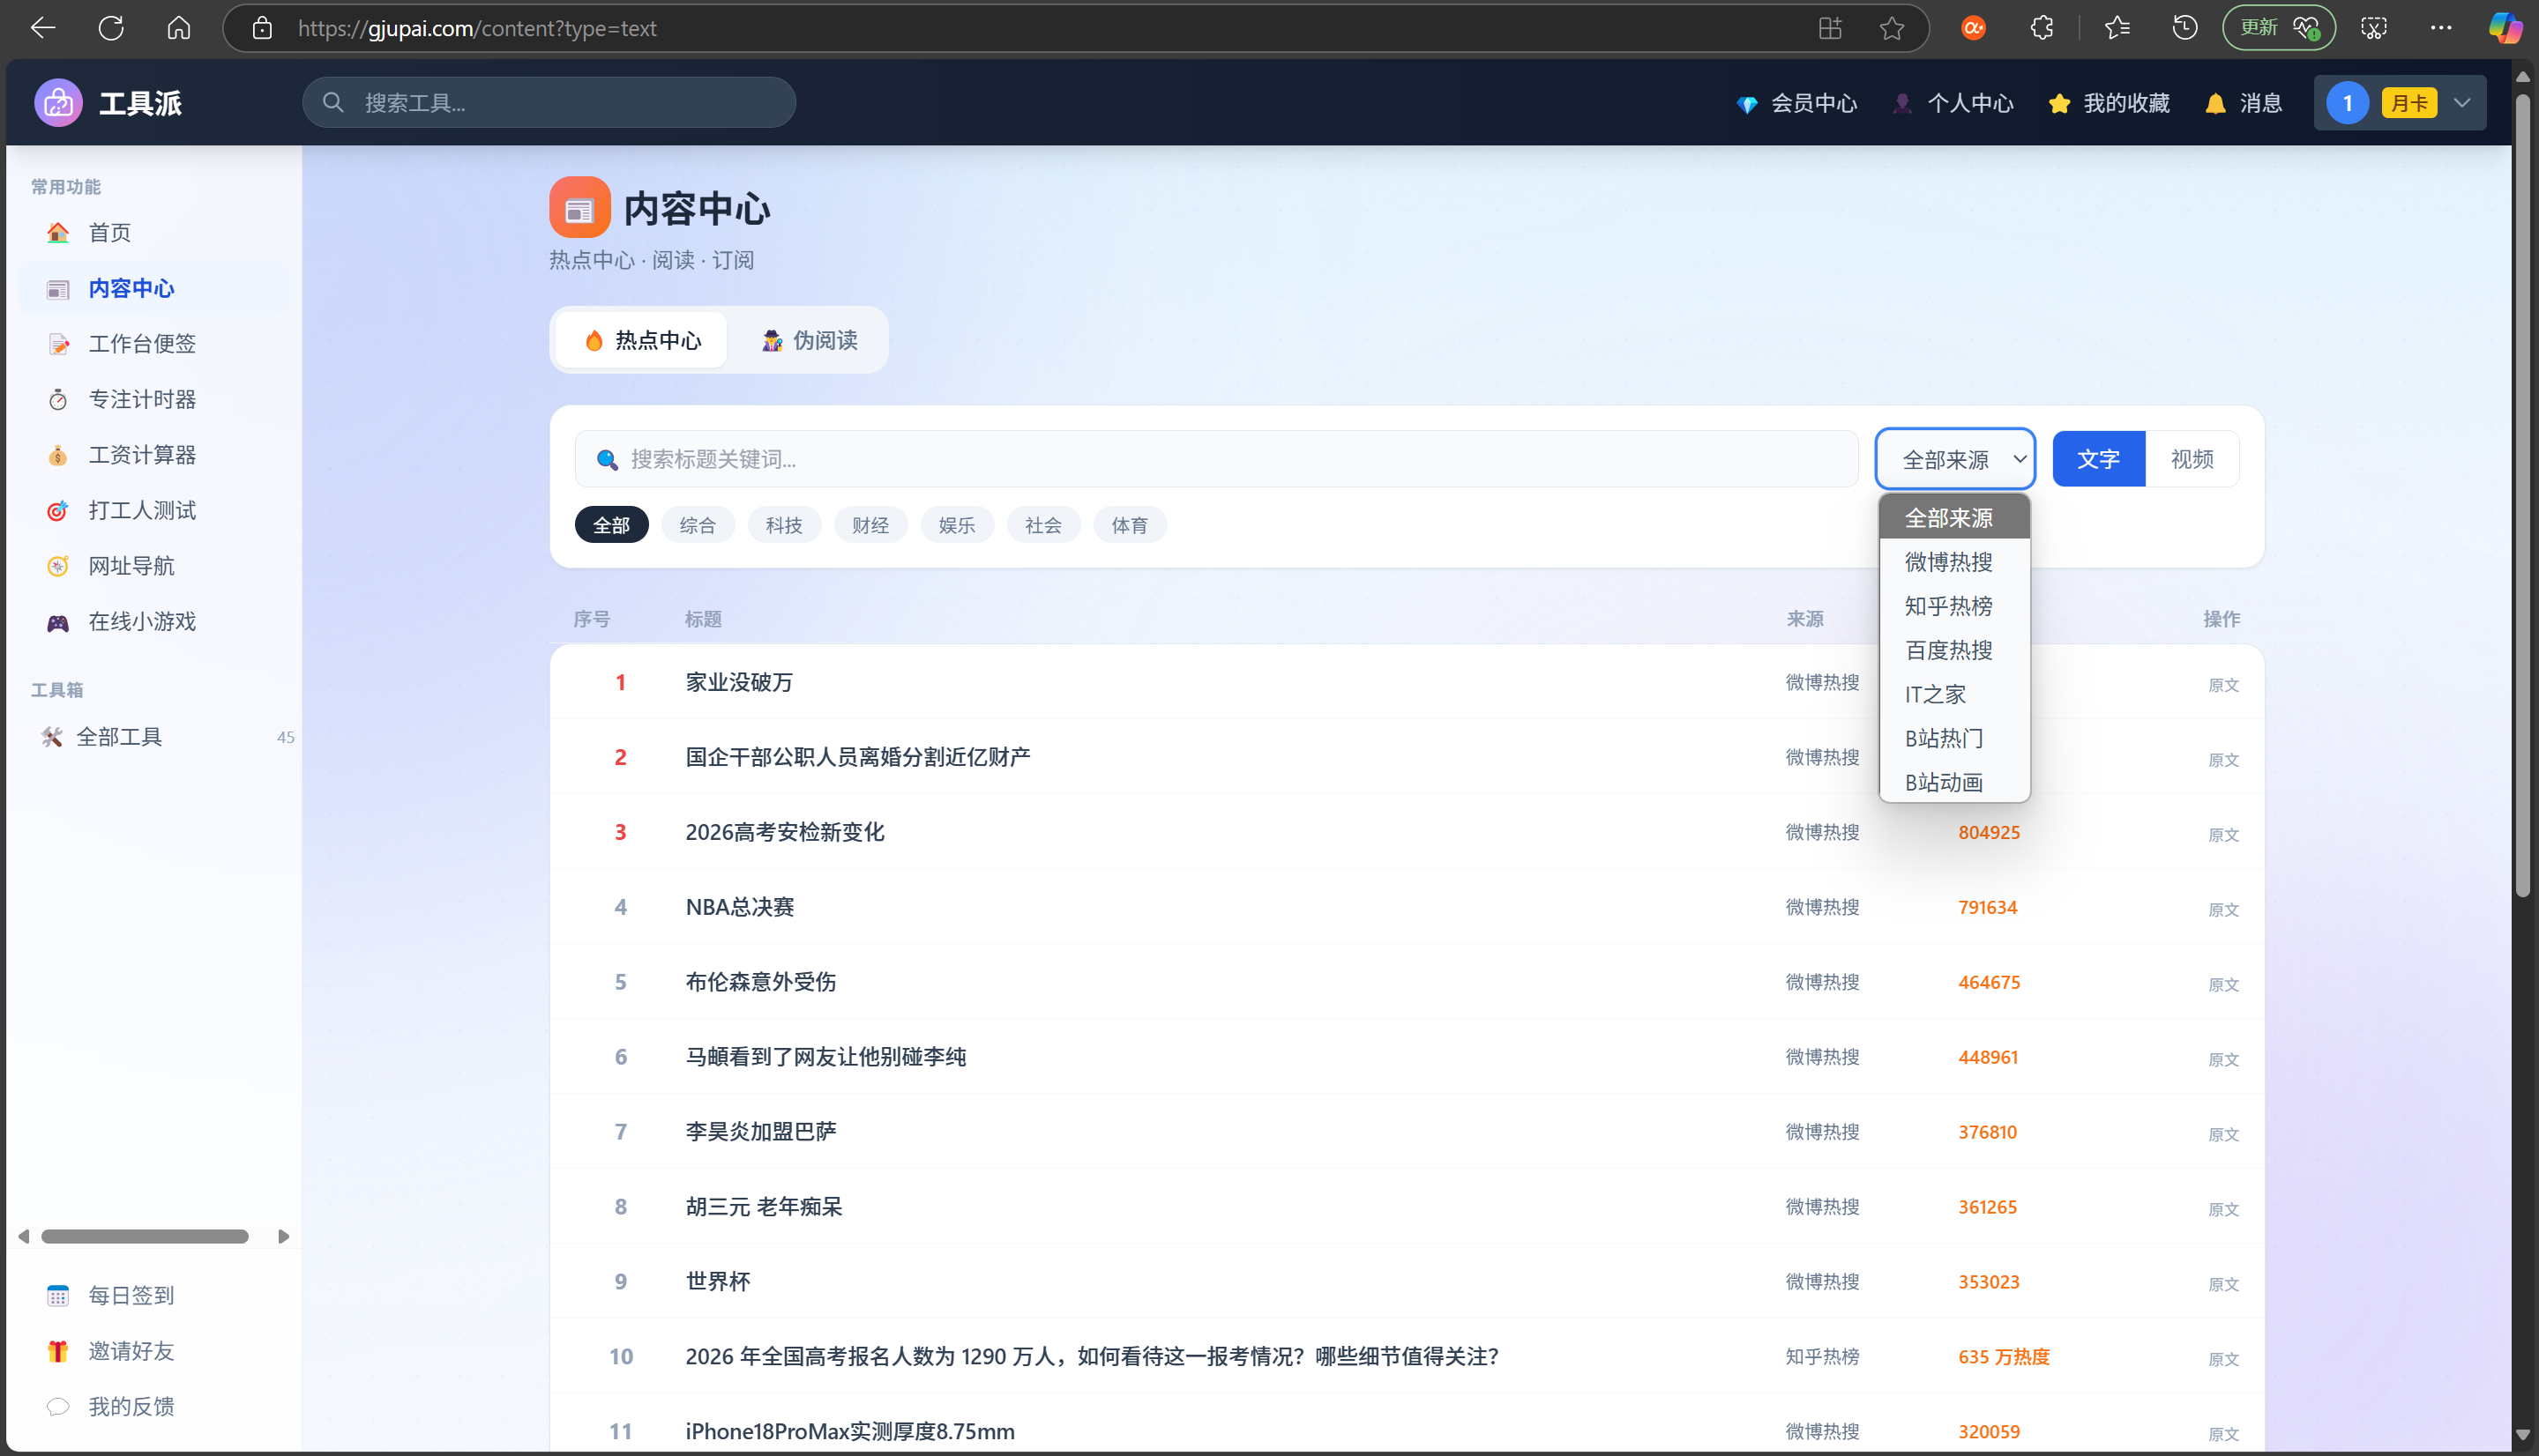Click the sidebar horizontal scrollbar thumb
The width and height of the screenshot is (2539, 1456).
pyautogui.click(x=144, y=1237)
